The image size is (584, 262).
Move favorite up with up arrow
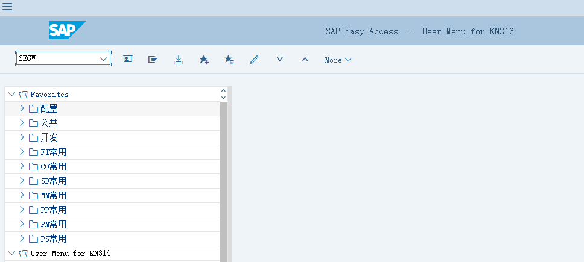pos(305,59)
